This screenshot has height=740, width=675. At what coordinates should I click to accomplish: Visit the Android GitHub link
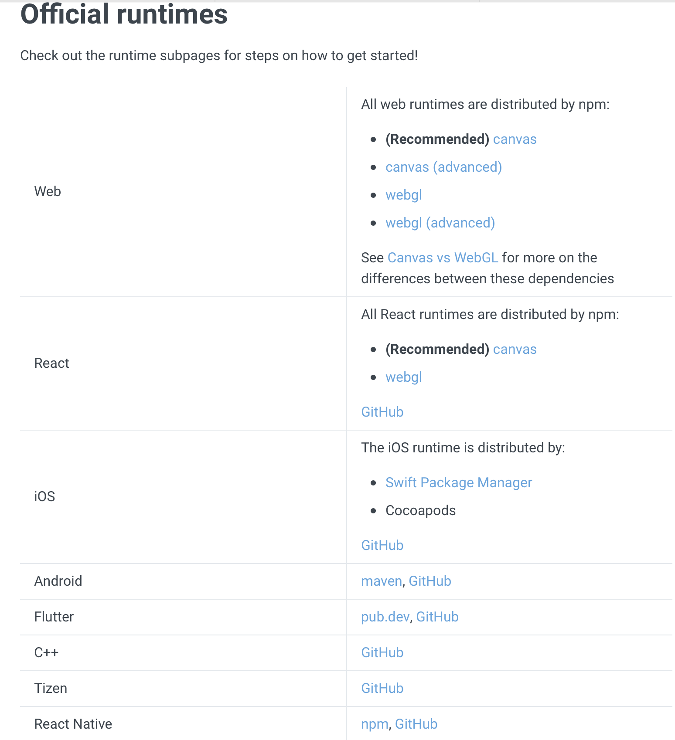430,581
